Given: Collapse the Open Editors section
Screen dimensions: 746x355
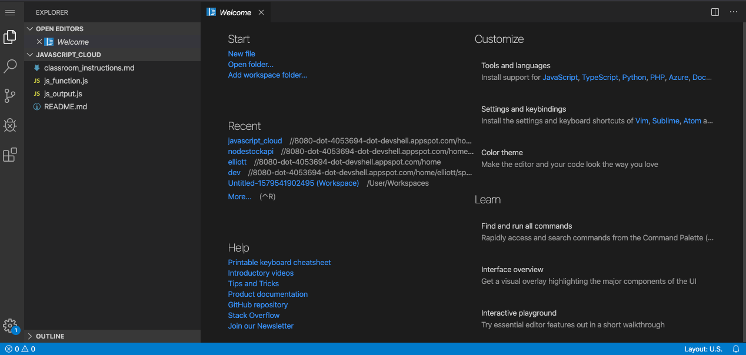Looking at the screenshot, I should [30, 29].
